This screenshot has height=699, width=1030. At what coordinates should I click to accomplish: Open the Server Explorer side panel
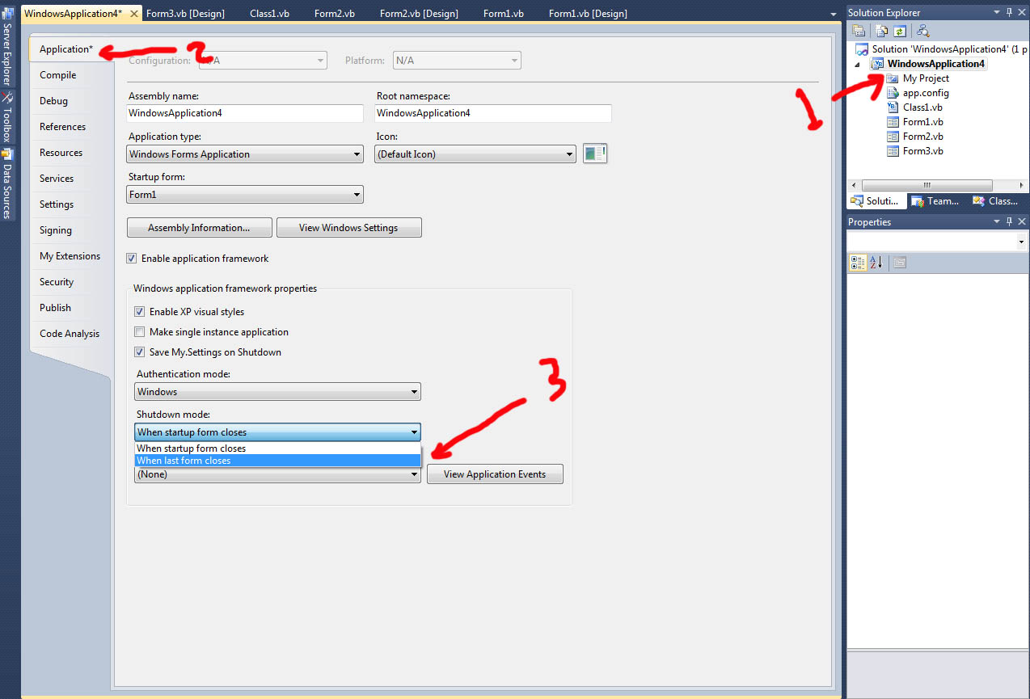click(7, 48)
